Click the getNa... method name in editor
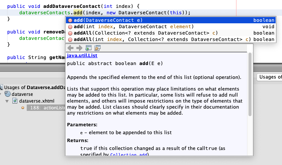Screen dimensions: 282x165 pyautogui.click(x=57, y=58)
